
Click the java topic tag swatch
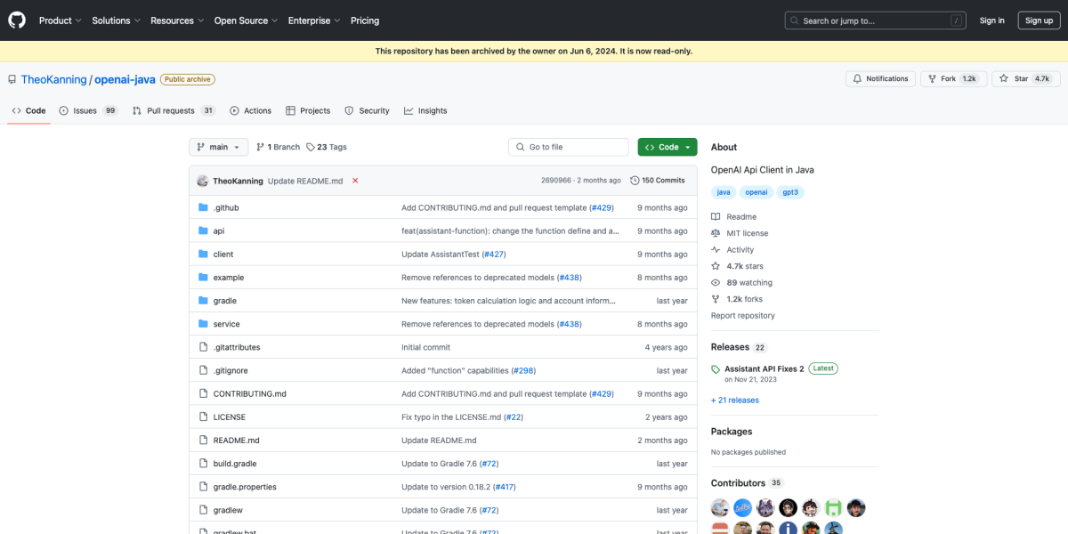(723, 191)
